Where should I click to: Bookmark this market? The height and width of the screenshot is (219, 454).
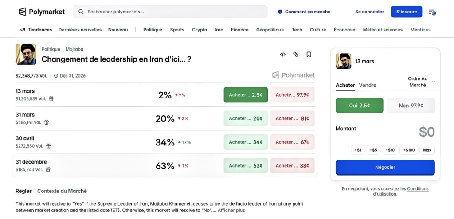pyautogui.click(x=309, y=55)
